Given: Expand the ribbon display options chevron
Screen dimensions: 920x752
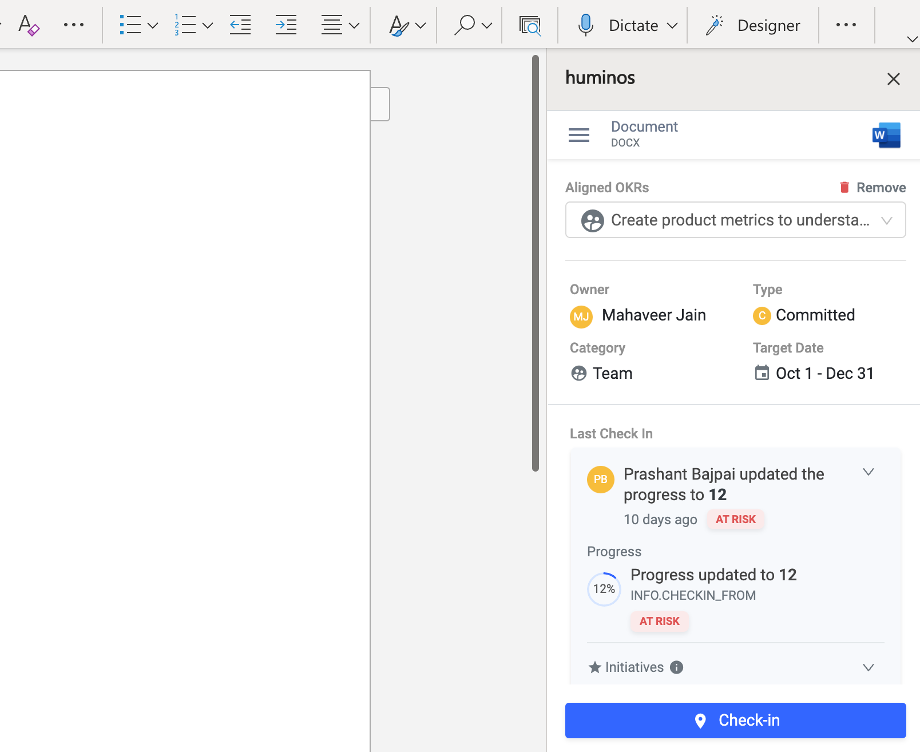Looking at the screenshot, I should tap(912, 39).
